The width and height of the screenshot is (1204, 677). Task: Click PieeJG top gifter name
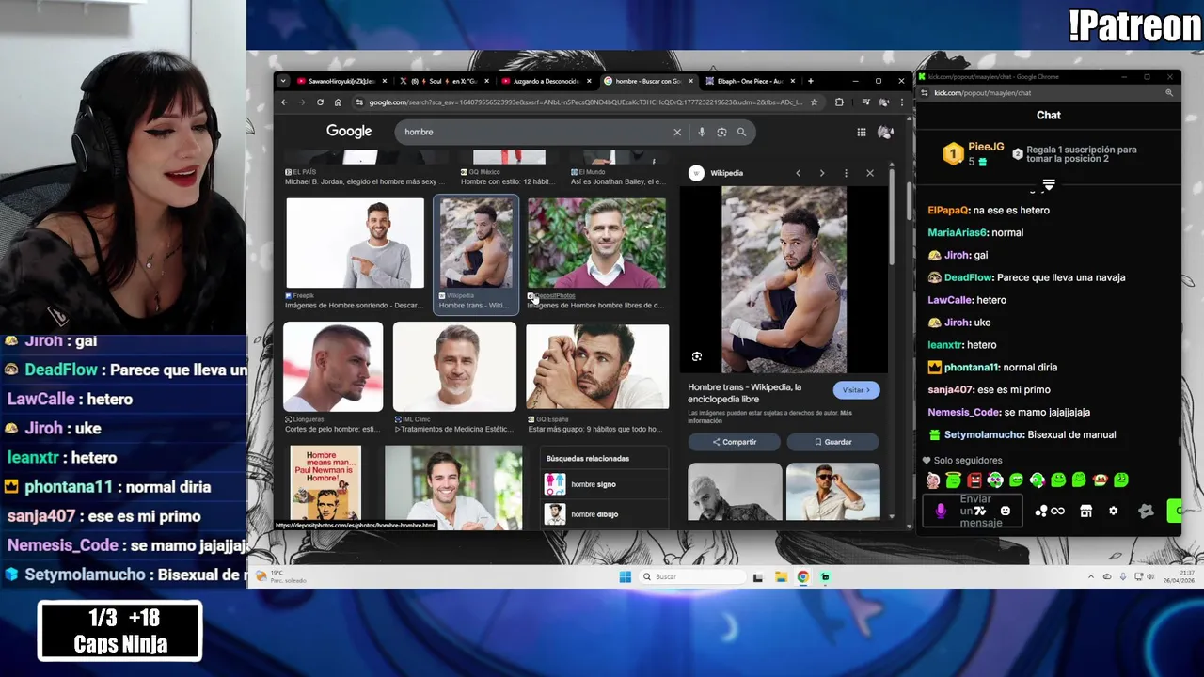click(x=986, y=148)
